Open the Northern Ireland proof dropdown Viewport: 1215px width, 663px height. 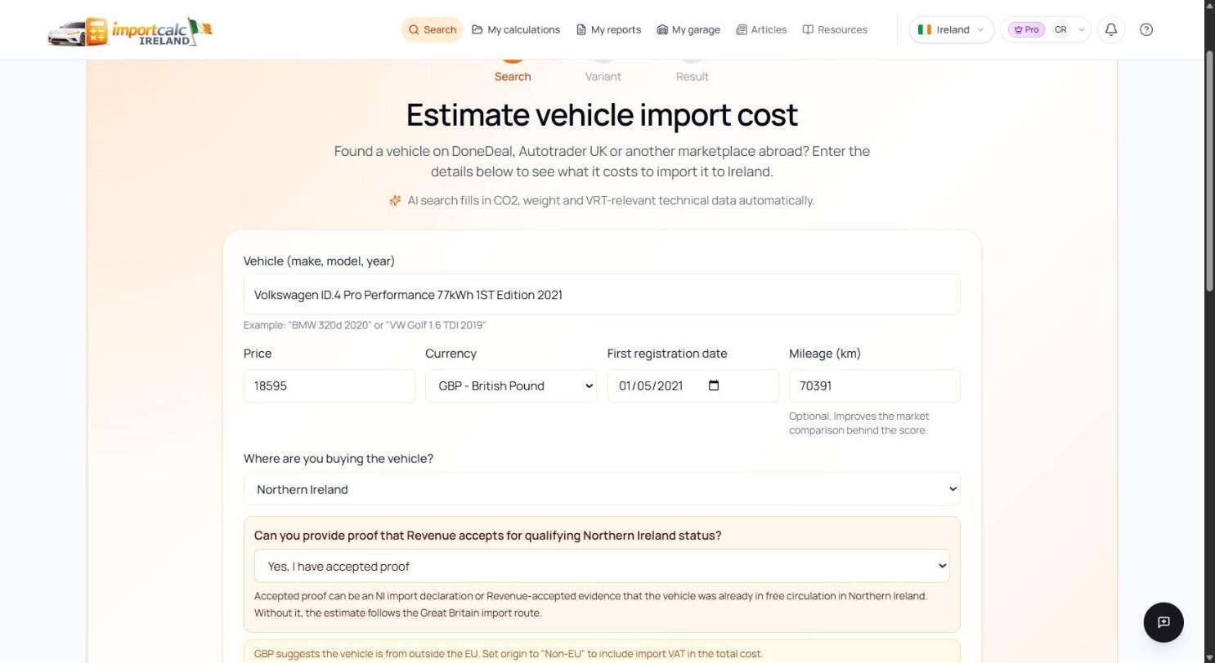(x=602, y=566)
